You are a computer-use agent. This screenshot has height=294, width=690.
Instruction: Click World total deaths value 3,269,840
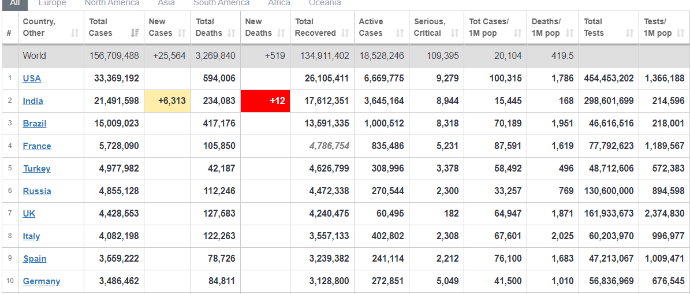(215, 56)
